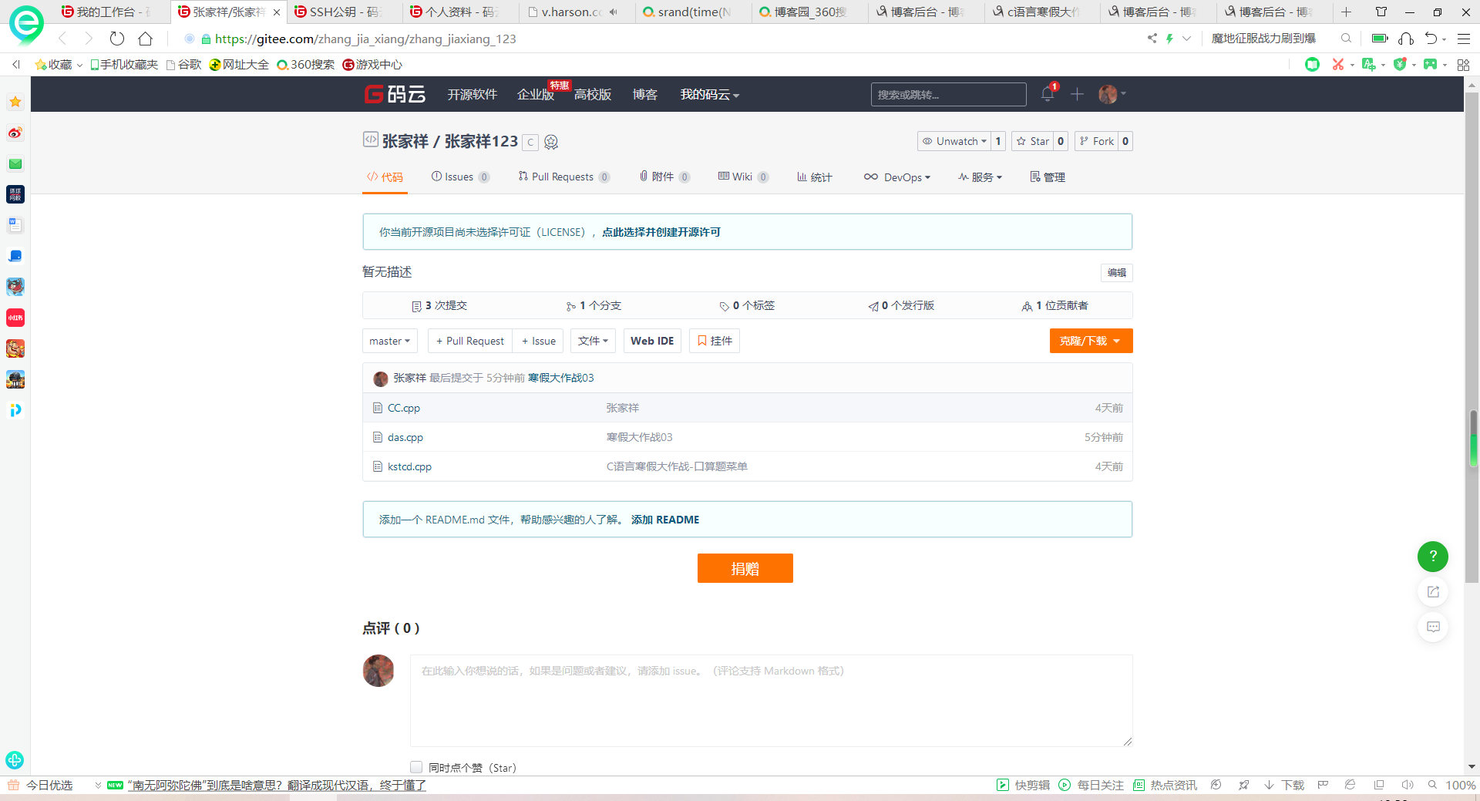Expand the master branch dropdown
Screen dimensions: 1480x801
click(x=390, y=341)
